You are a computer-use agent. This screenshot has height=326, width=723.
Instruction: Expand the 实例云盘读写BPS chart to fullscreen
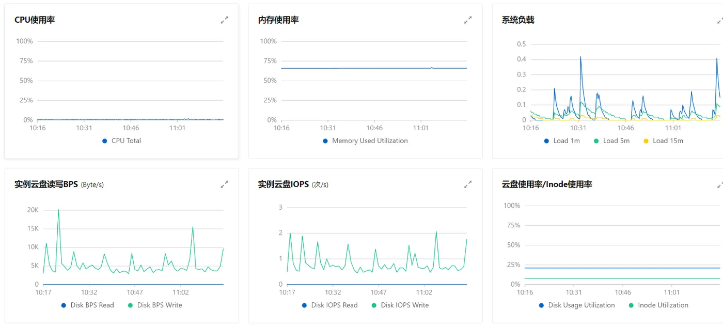click(x=225, y=184)
